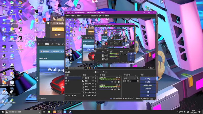Decrease transition duration with down stepper
This screenshot has height=114, width=203.
138,82
